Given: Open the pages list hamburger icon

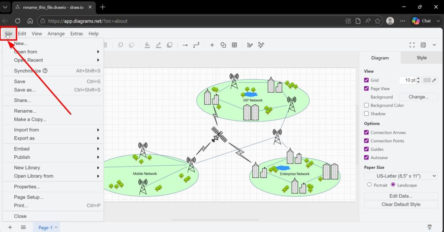Looking at the screenshot, I should coord(23,227).
